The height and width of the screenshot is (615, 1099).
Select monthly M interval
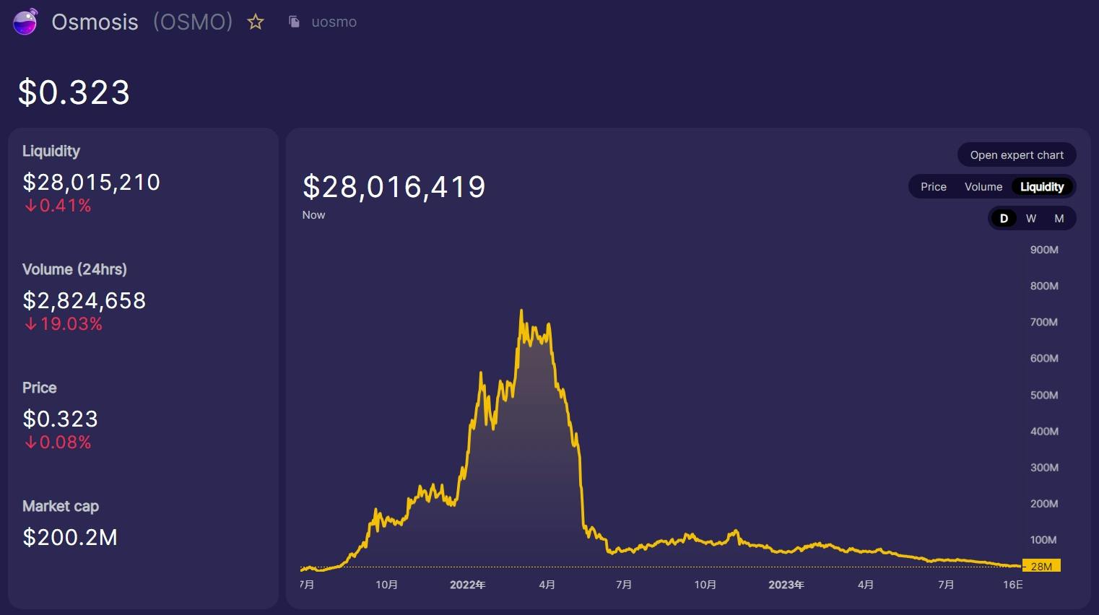[1059, 219]
